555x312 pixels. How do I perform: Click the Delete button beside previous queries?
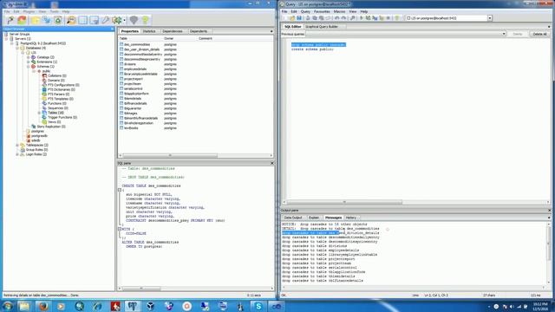[x=518, y=34]
